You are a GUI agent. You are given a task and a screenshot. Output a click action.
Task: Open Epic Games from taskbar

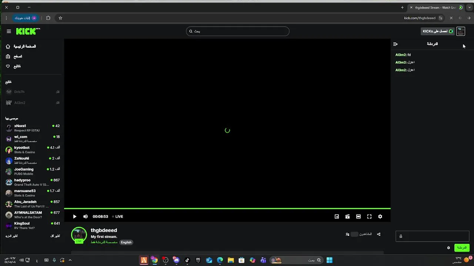[198, 260]
